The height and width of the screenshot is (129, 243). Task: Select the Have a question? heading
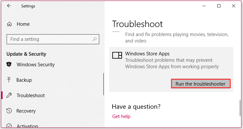[x=136, y=106]
